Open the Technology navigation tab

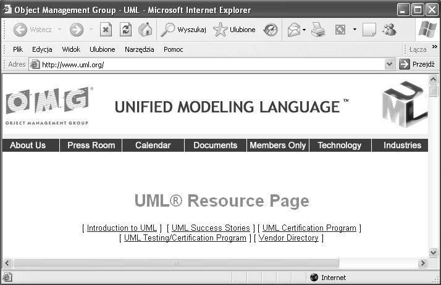click(340, 145)
